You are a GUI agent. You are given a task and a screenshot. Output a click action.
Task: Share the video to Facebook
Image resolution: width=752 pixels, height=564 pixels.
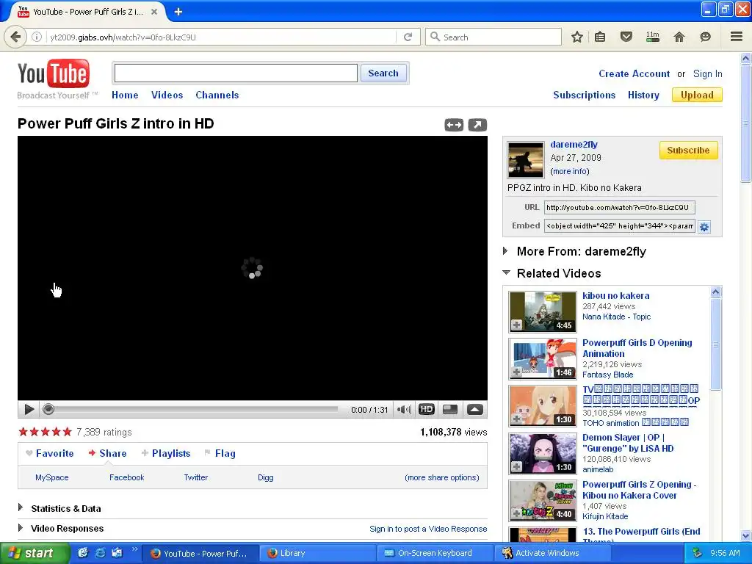[x=126, y=477]
